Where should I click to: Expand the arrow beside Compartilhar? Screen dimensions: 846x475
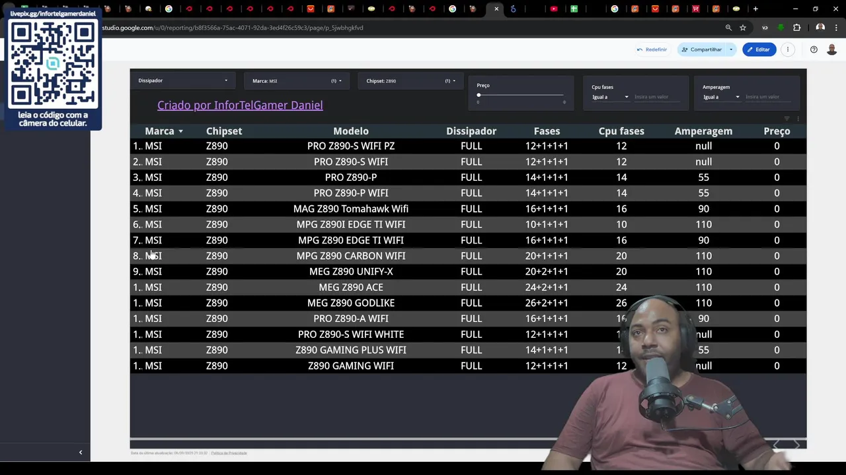point(731,49)
